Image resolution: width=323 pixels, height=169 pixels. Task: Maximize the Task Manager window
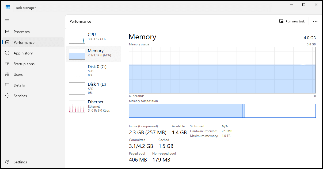point(304,5)
